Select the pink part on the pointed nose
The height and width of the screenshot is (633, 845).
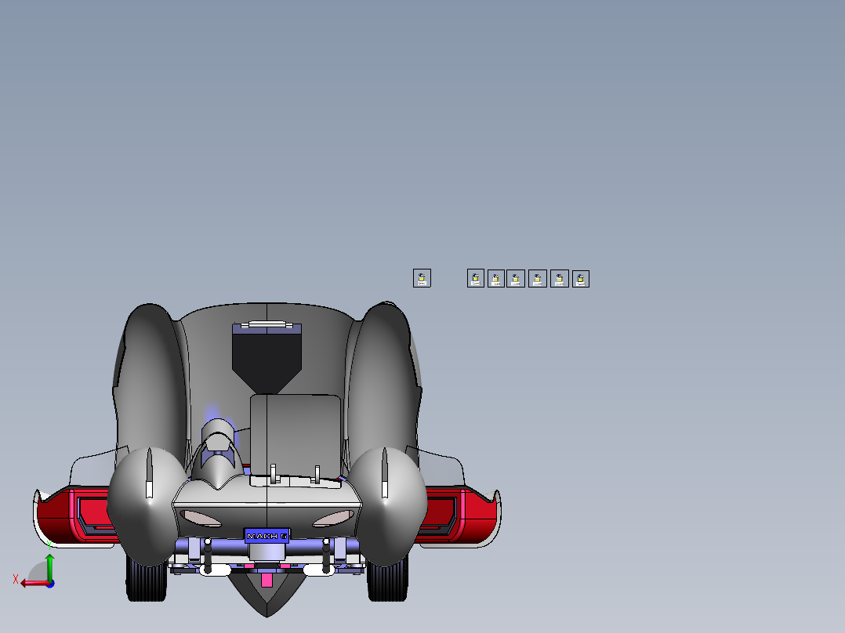tap(267, 581)
